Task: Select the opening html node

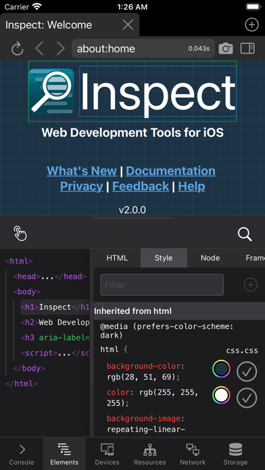Action: click(x=19, y=261)
